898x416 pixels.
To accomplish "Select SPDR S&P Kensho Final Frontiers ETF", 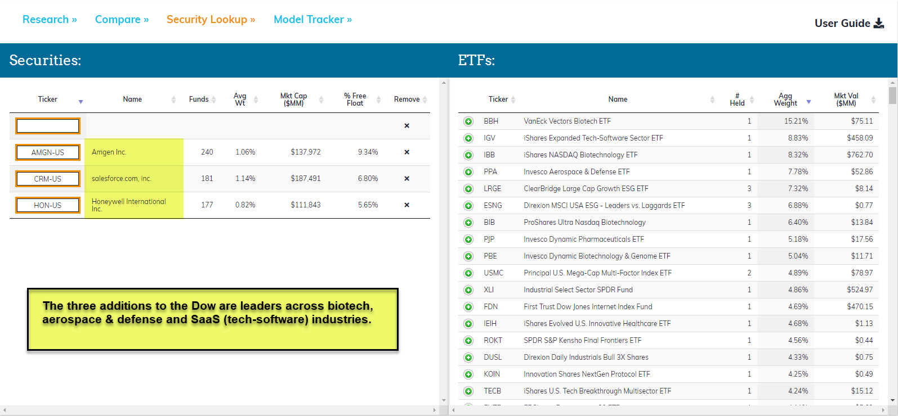I will click(582, 341).
